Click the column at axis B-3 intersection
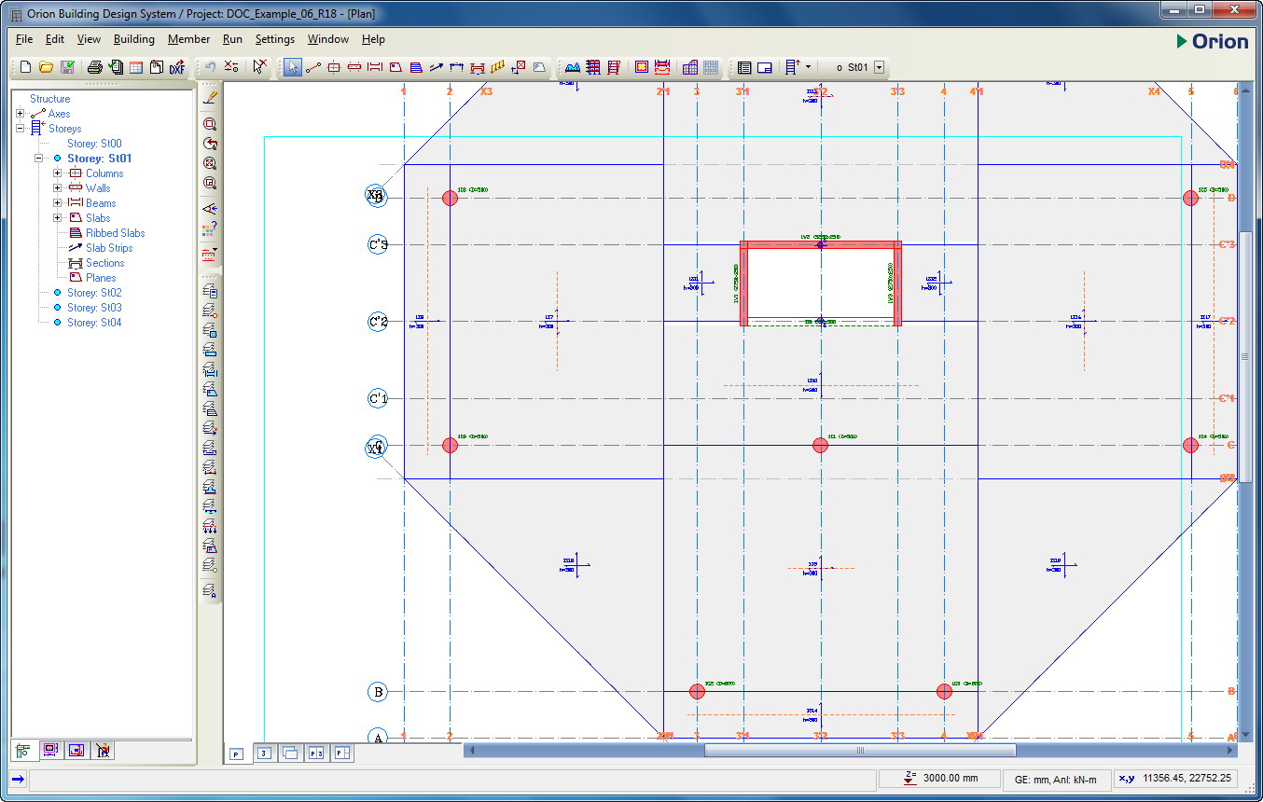Viewport: 1263px width, 802px height. [697, 691]
